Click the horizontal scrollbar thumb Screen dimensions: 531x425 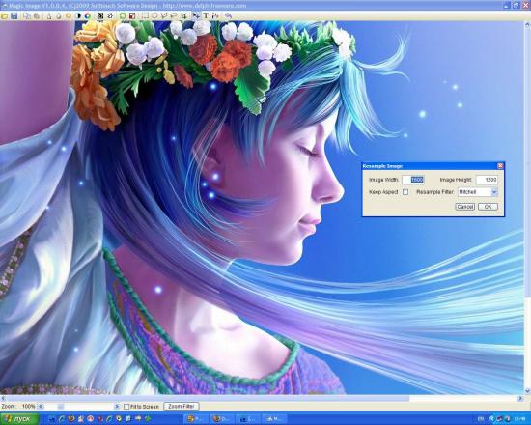[208, 399]
